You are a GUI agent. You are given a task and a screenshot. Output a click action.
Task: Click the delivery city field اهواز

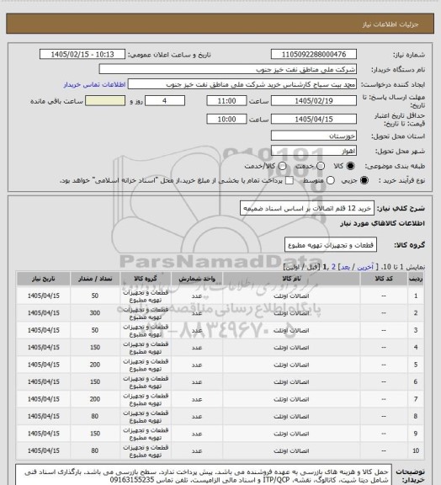(314, 151)
